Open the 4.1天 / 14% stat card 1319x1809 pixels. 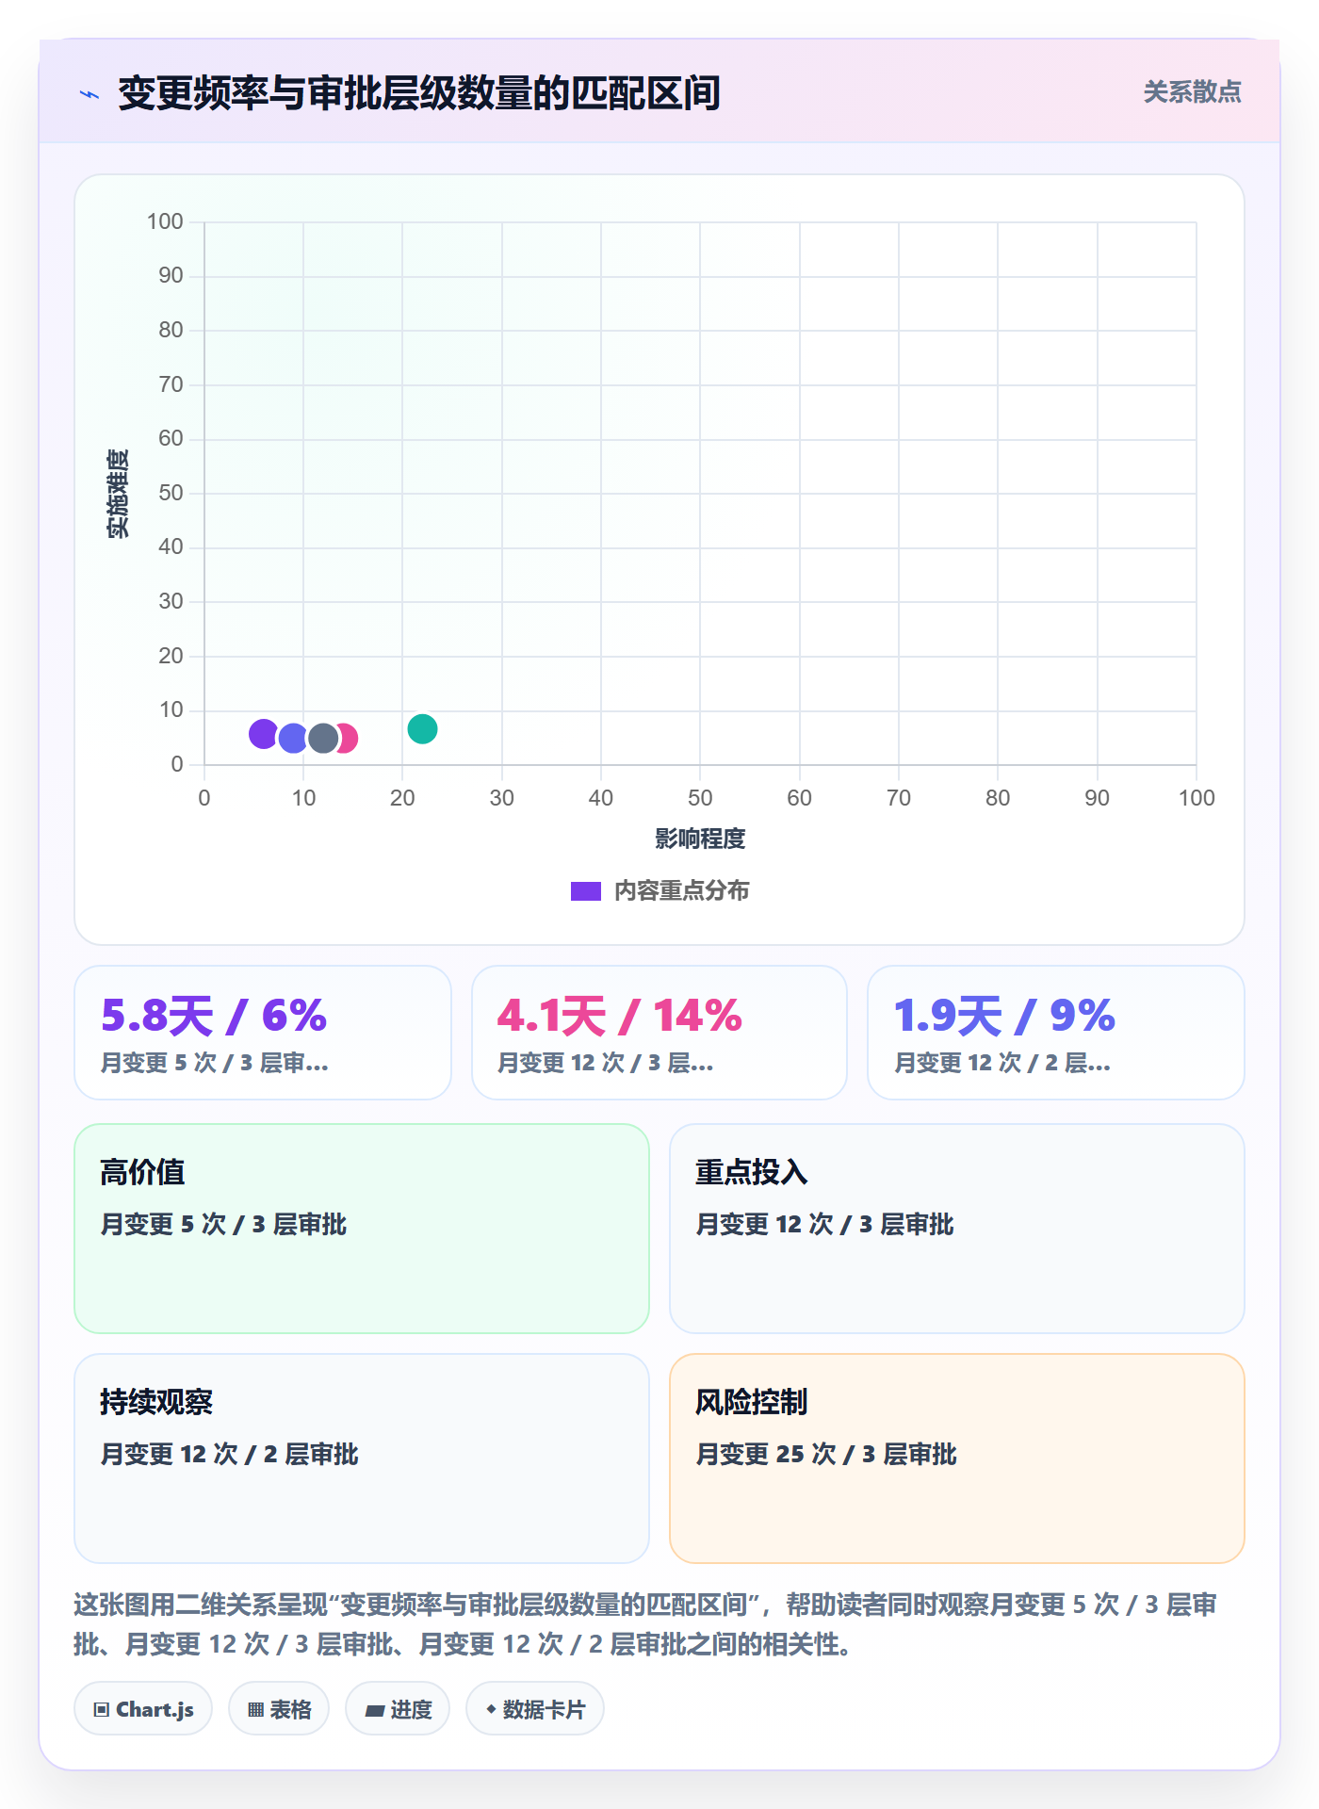(x=659, y=1033)
